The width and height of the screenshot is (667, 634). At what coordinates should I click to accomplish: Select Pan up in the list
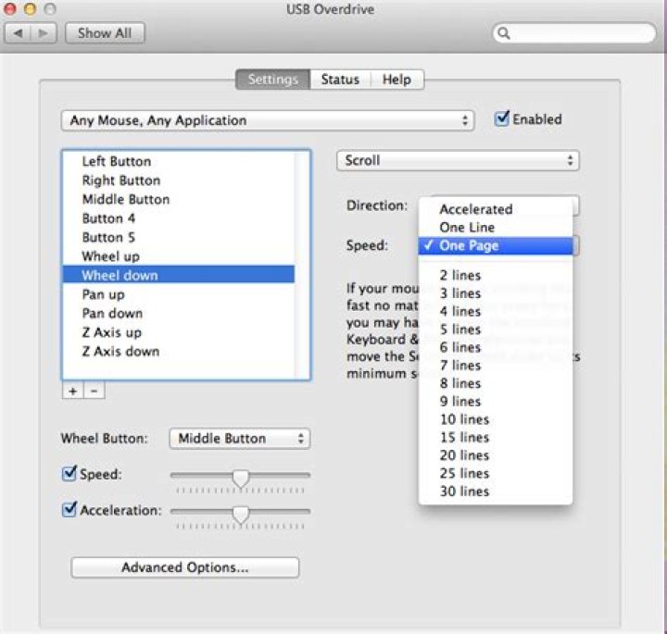click(179, 294)
